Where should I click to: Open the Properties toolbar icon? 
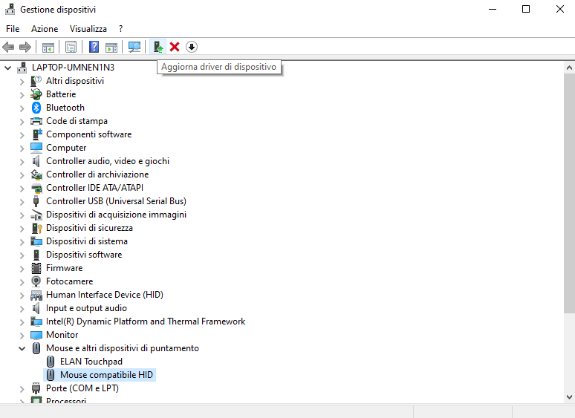tap(71, 47)
